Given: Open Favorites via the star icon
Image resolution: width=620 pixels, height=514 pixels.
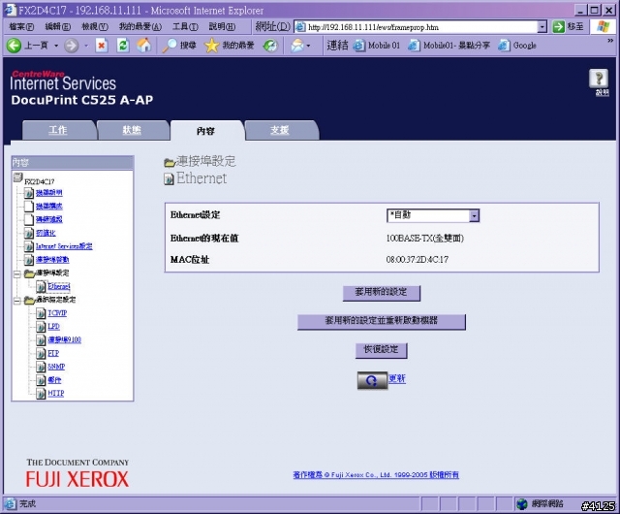Looking at the screenshot, I should coord(211,46).
